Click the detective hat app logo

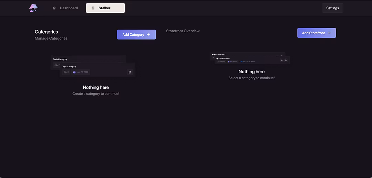33,8
